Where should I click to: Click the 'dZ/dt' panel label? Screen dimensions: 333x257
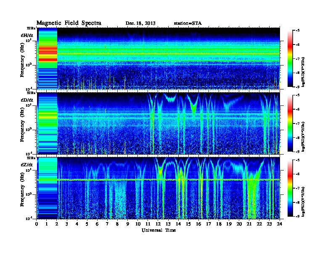[x=27, y=165]
